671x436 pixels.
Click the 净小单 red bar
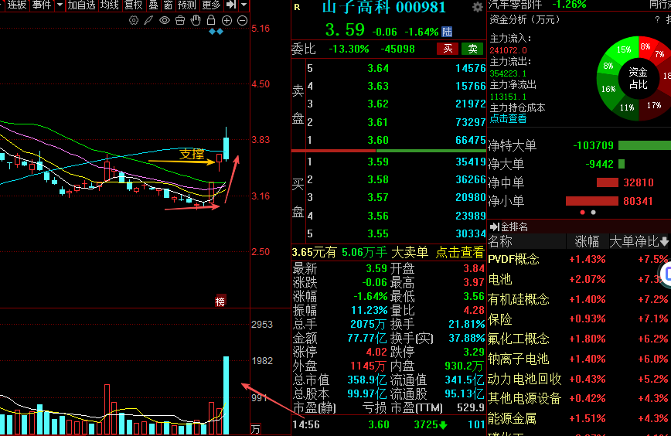coord(592,201)
